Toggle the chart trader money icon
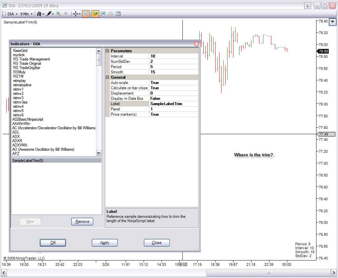This screenshot has height=278, width=338. [x=95, y=14]
